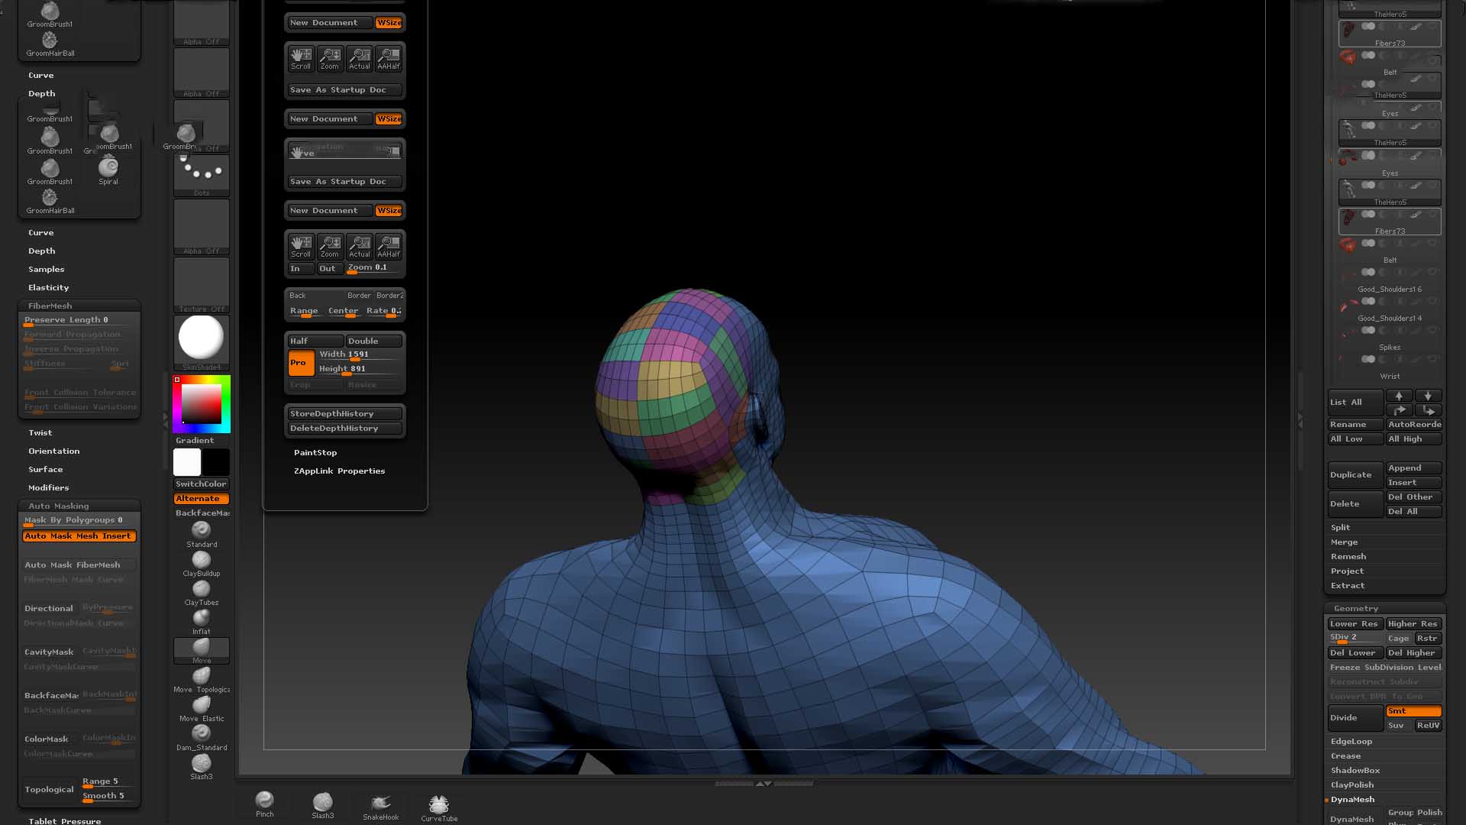Click the AutoReorder button
Viewport: 1466px width, 825px height.
tap(1414, 425)
